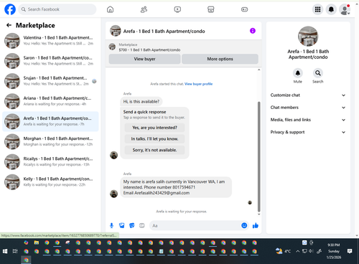Open Valentina's apartment conversation

coord(50,40)
